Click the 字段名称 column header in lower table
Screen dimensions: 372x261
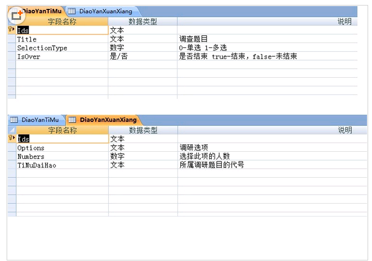(x=62, y=130)
